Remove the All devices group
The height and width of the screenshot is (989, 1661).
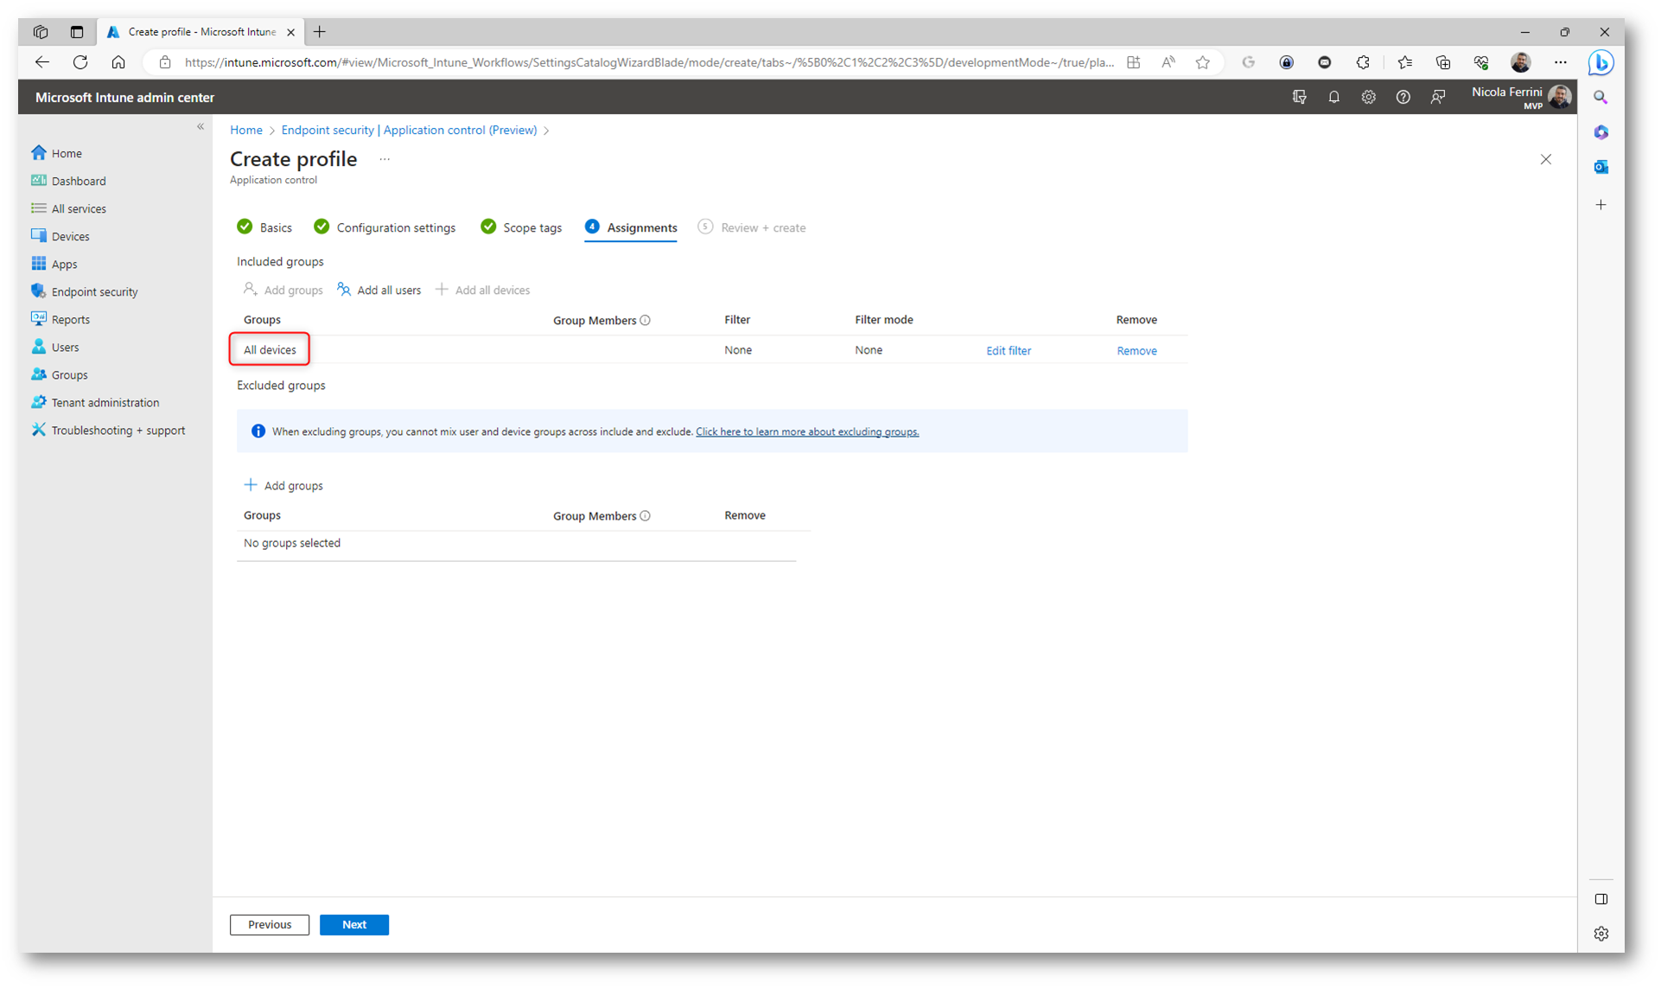[1136, 350]
